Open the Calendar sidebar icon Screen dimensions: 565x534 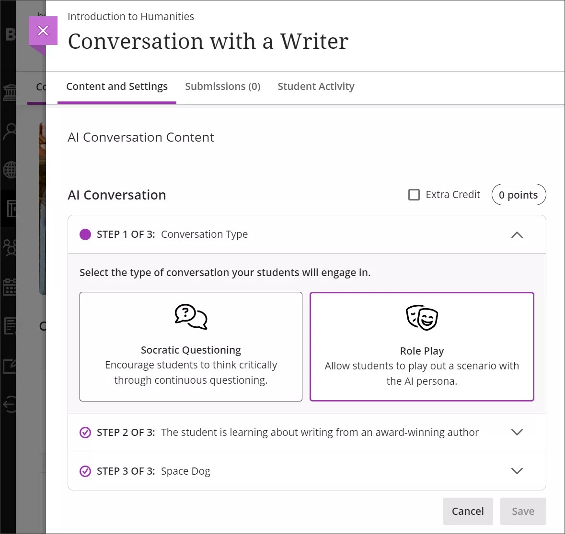pyautogui.click(x=10, y=287)
